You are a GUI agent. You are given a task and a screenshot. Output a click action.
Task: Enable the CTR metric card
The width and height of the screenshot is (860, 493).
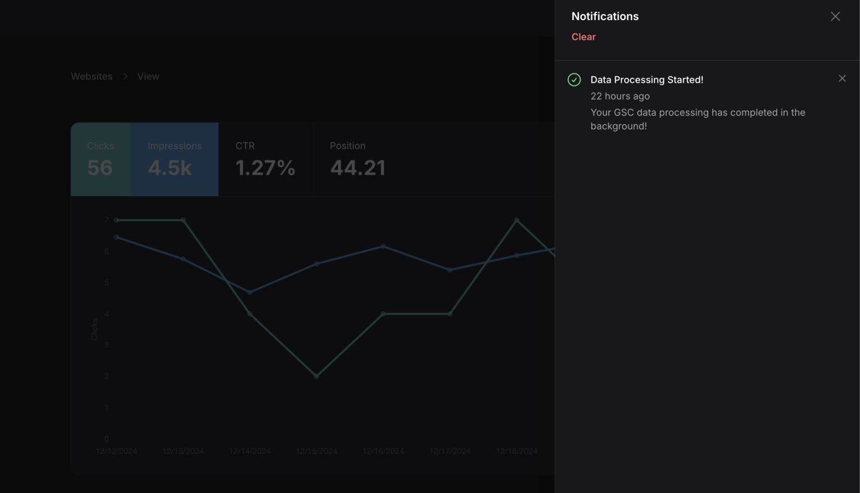tap(265, 159)
